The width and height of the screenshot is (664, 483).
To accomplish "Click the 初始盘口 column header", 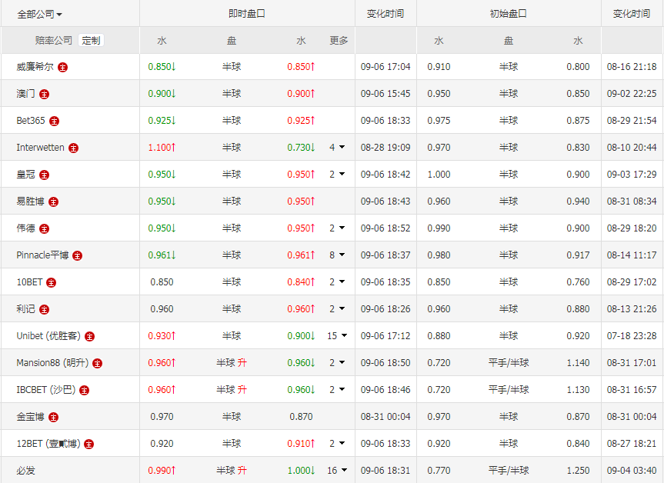I will pos(508,14).
